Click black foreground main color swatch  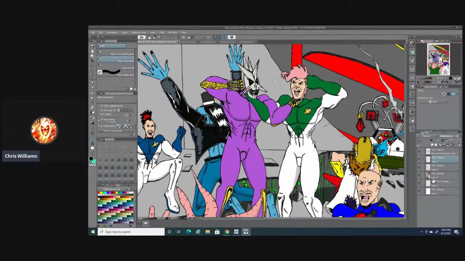click(91, 158)
